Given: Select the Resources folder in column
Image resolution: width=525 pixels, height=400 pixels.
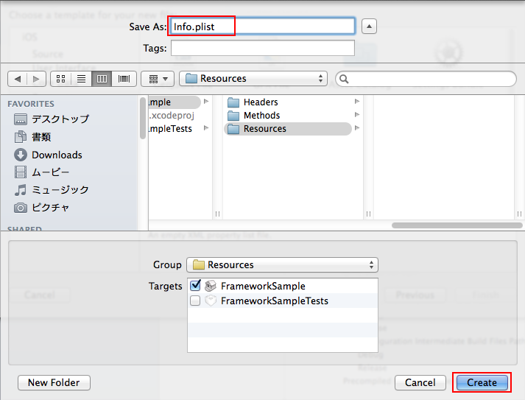Looking at the screenshot, I should (288, 129).
